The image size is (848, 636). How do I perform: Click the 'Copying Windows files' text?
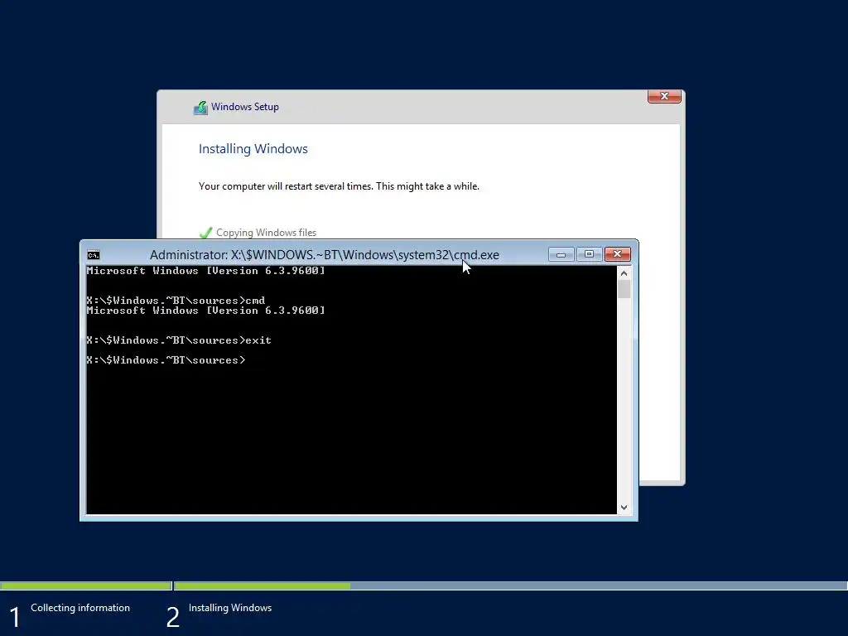pyautogui.click(x=266, y=233)
